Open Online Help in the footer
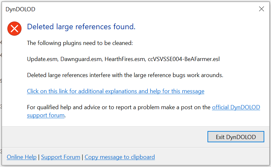Screen dimensions: 271x167 (21, 157)
